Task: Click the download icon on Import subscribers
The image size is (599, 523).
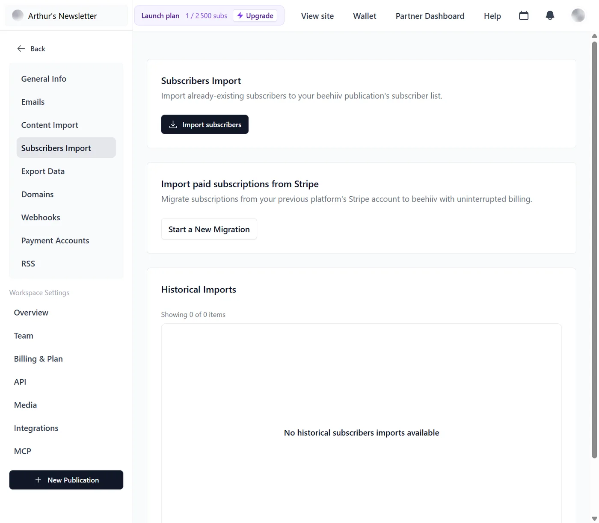Action: tap(173, 124)
